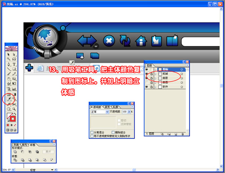This screenshot has height=173, width=225.
Task: Switch to the 渐变 tab
Action: click(107, 107)
